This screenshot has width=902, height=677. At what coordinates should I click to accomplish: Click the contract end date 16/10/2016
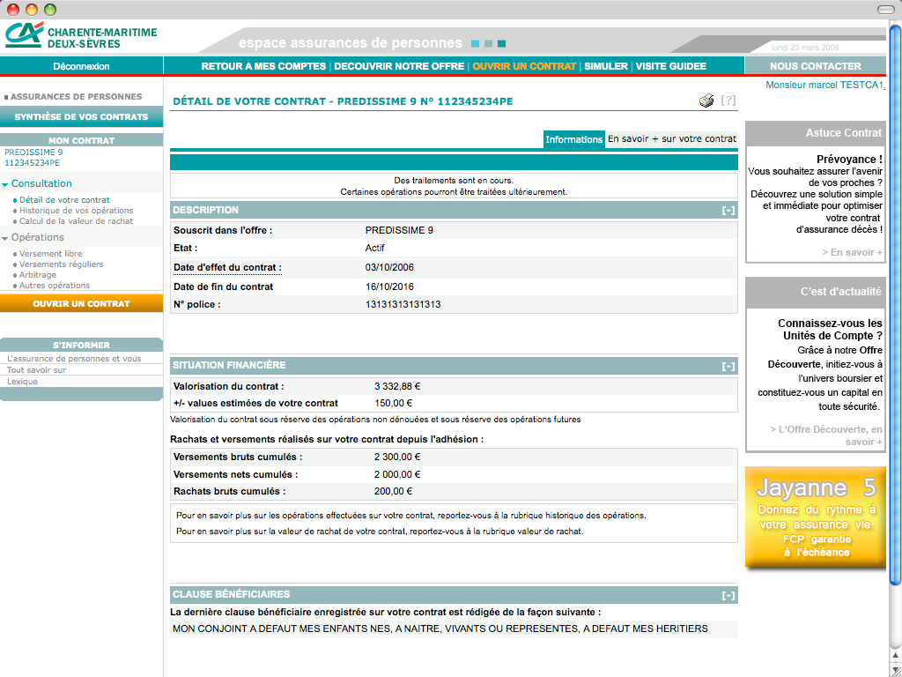tap(389, 286)
